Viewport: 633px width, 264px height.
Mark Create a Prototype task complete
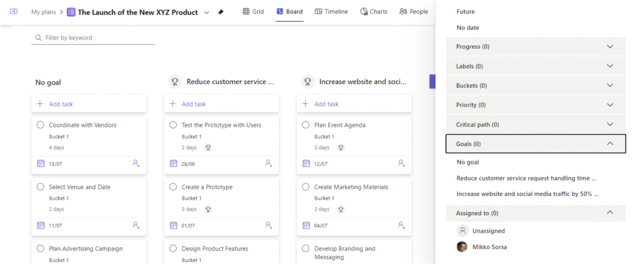point(173,187)
